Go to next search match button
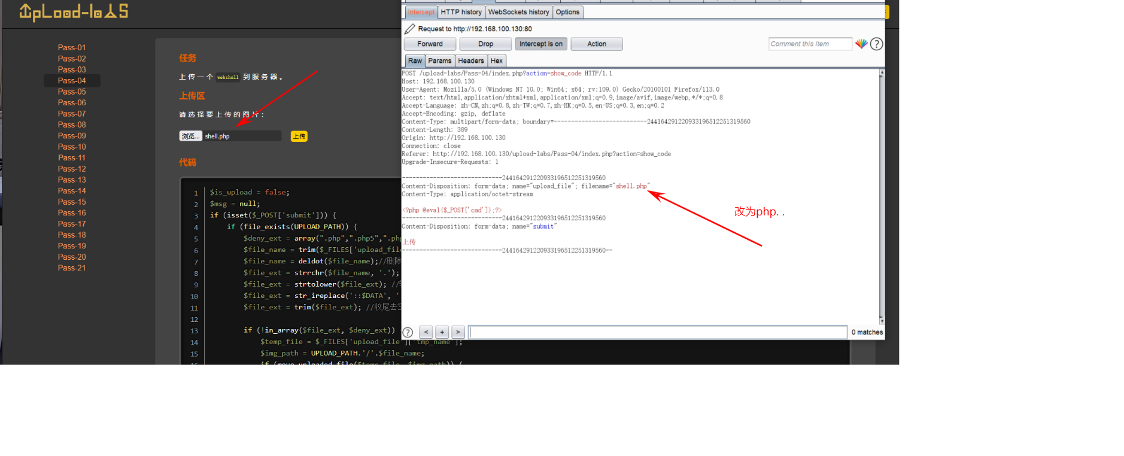This screenshot has height=456, width=1124. click(x=458, y=332)
